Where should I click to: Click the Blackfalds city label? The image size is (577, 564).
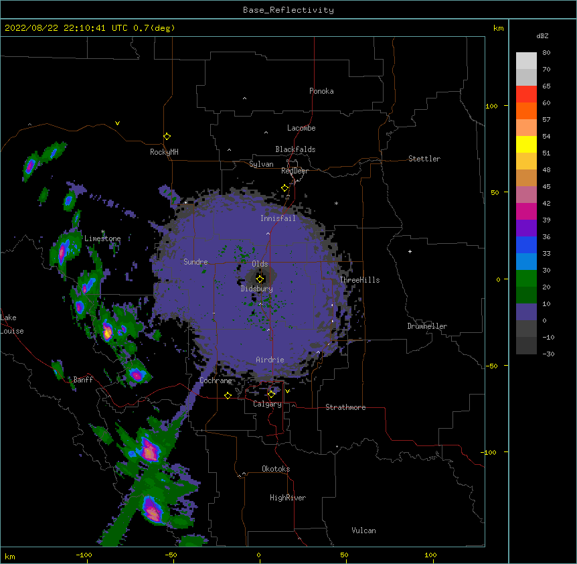295,149
